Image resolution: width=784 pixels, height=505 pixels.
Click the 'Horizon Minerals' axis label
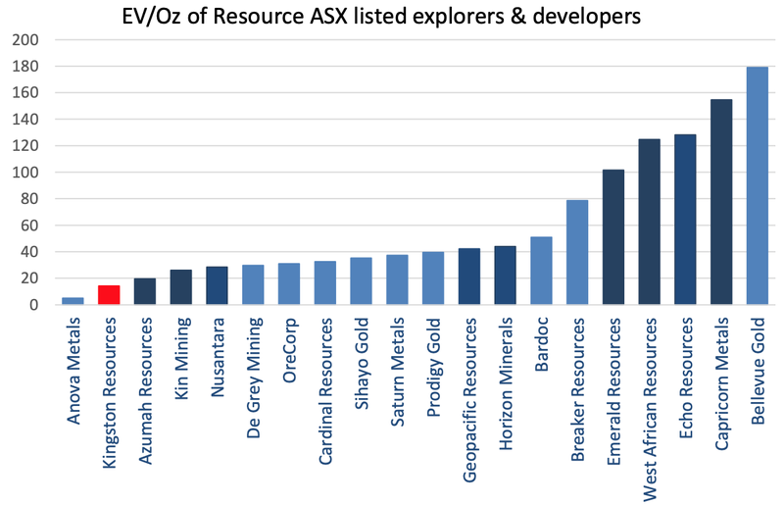point(506,383)
